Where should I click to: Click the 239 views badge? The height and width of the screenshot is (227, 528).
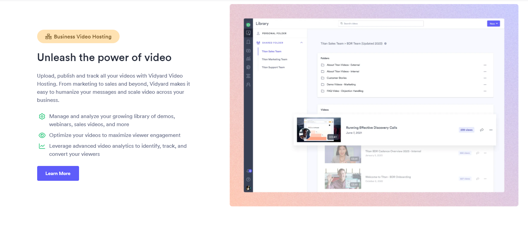click(x=467, y=130)
